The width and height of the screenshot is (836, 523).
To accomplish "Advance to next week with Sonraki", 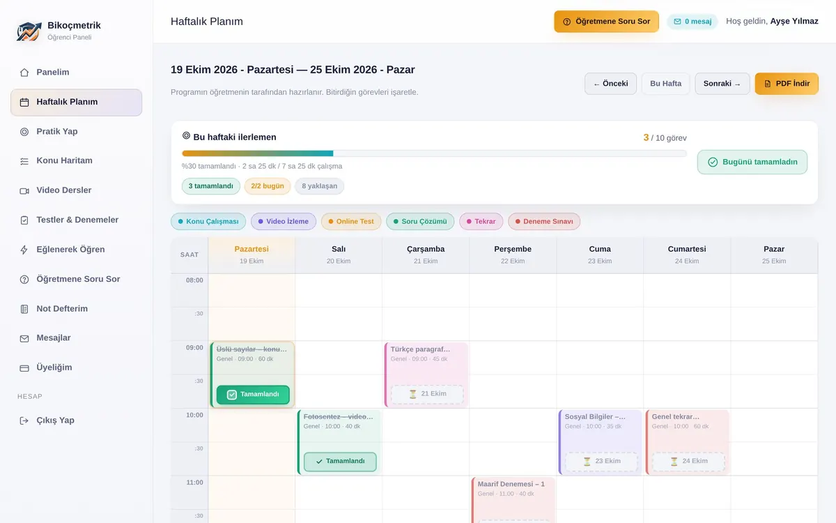I will pyautogui.click(x=722, y=84).
